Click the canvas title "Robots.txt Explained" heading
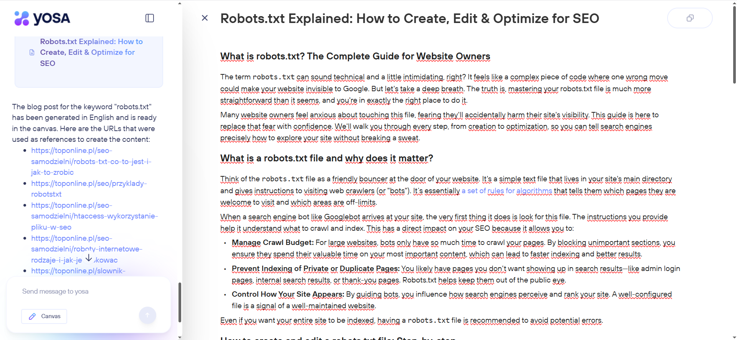Screen dimensions: 737x340 click(409, 18)
